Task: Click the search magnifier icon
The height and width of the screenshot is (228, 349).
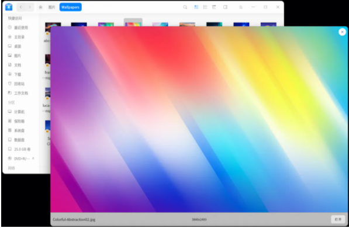Action: [185, 7]
